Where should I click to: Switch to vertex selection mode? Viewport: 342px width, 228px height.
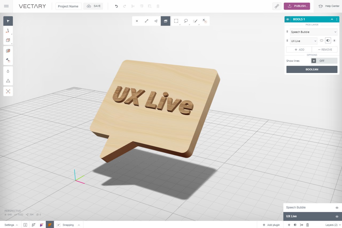(137, 21)
